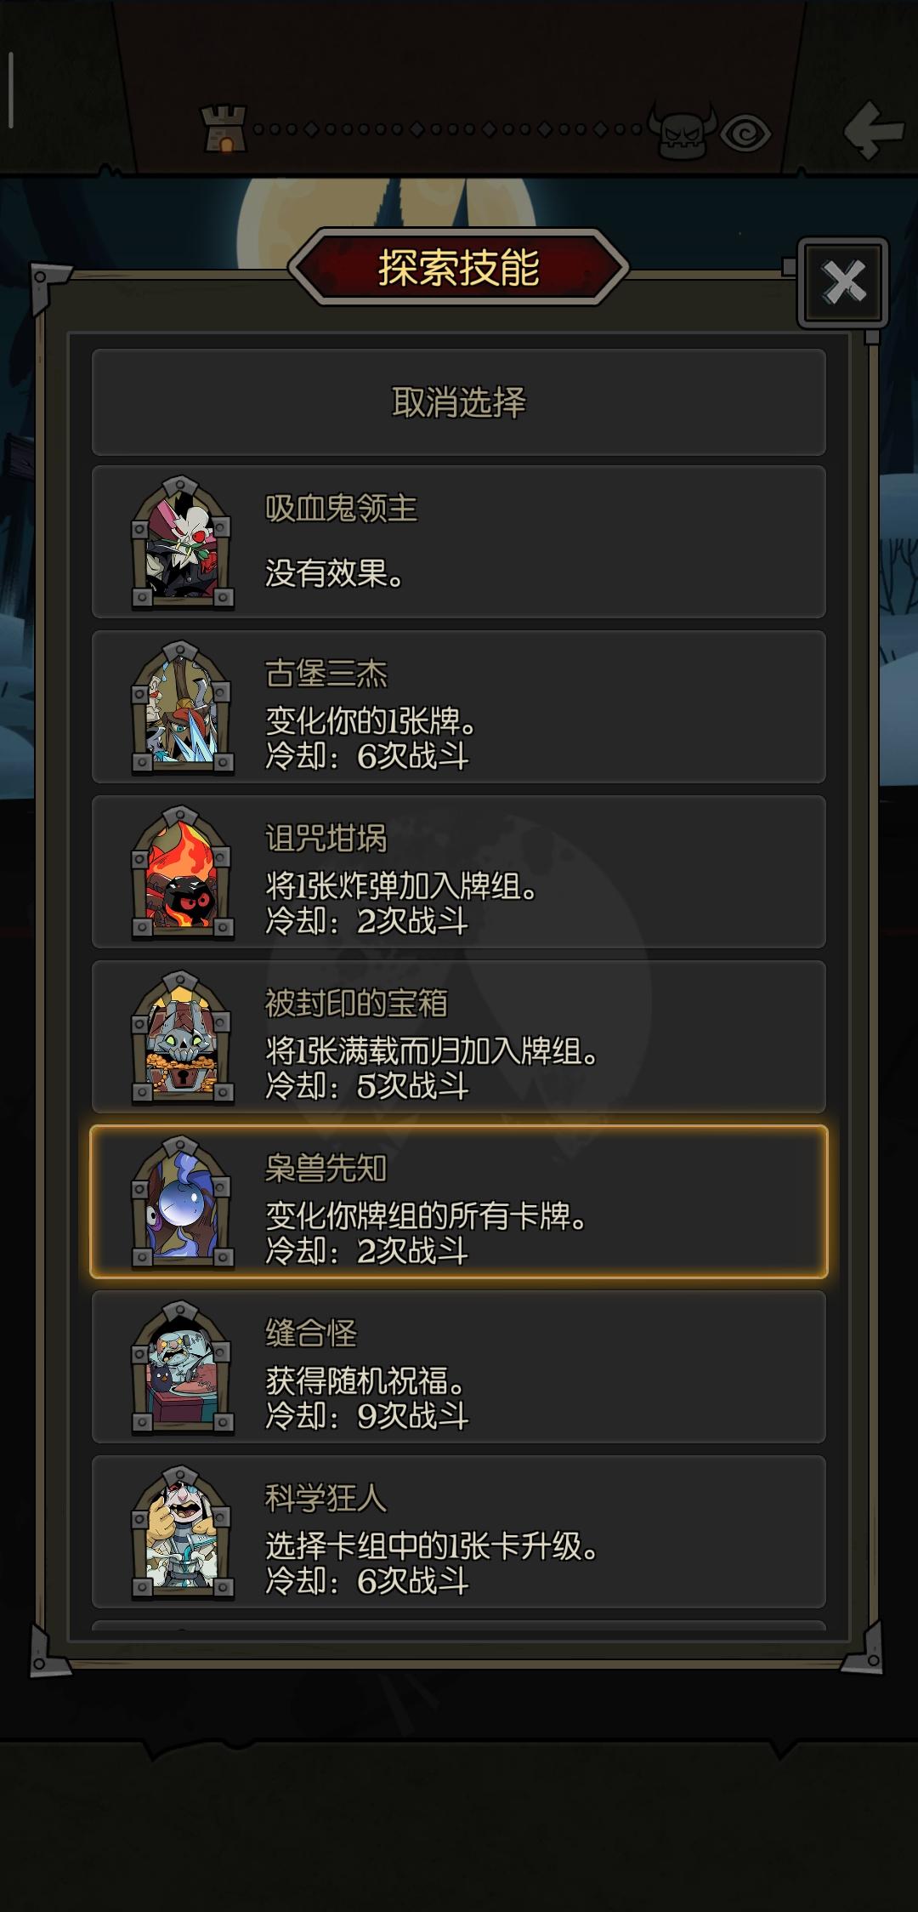Close the 探索技能 dialog
Viewport: 918px width, 1912px height.
click(843, 282)
